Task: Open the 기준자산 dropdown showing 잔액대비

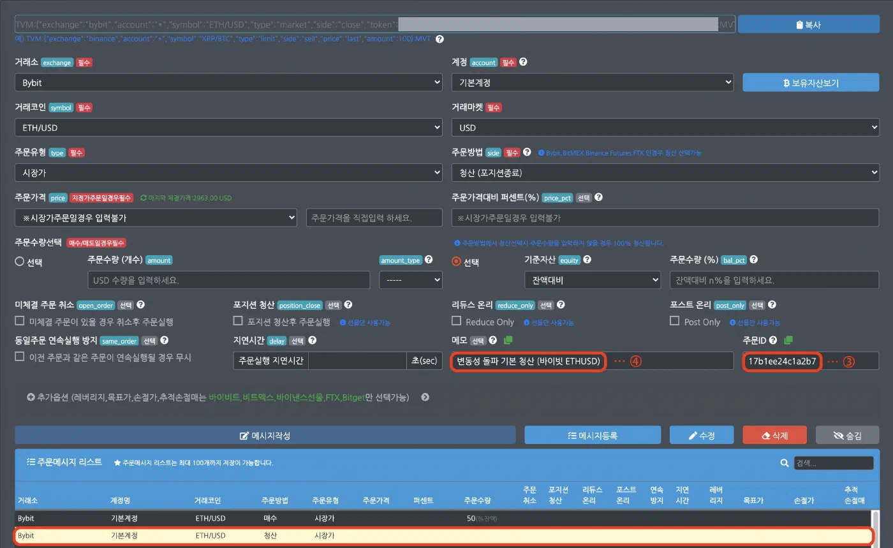Action: (593, 280)
